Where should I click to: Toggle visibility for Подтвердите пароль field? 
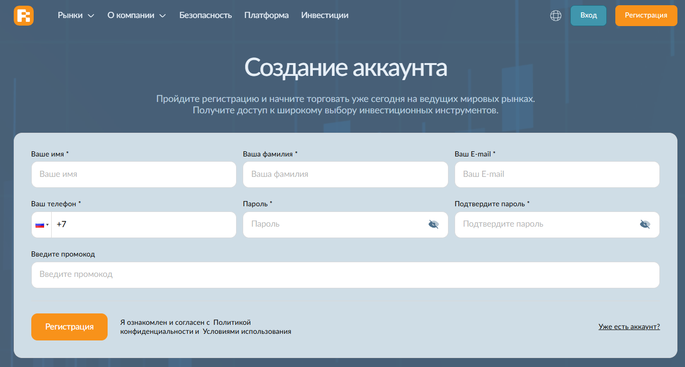645,224
